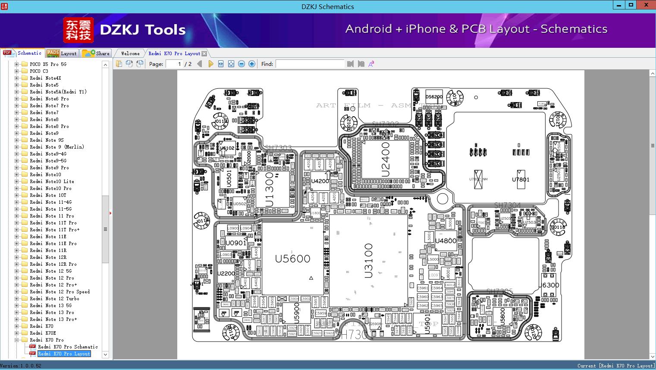Click the Redmi K70 folder icon
Screen dimensions: 656x370
click(x=25, y=326)
